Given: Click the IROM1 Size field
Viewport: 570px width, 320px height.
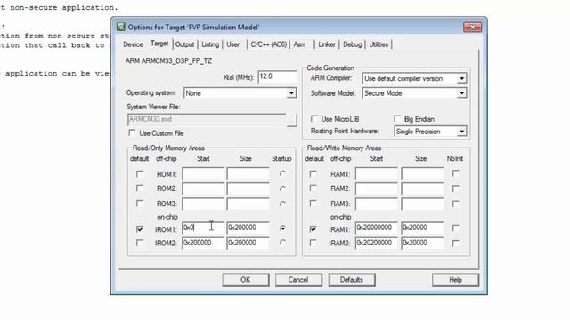Looking at the screenshot, I should (x=248, y=228).
